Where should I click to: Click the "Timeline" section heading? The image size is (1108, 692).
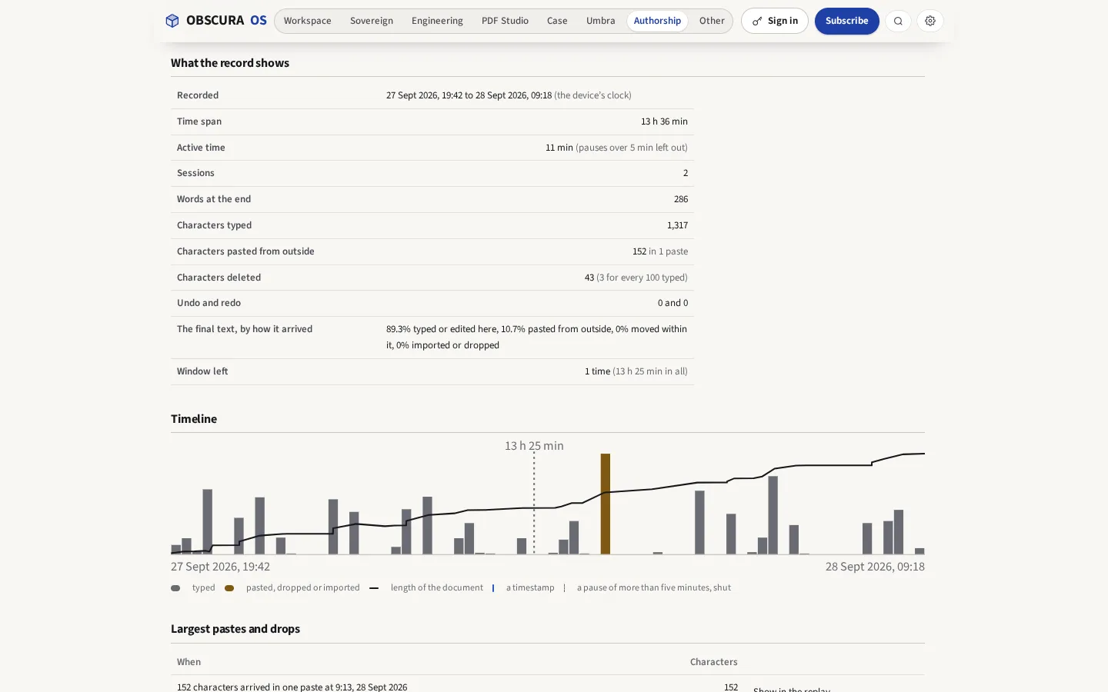point(194,419)
